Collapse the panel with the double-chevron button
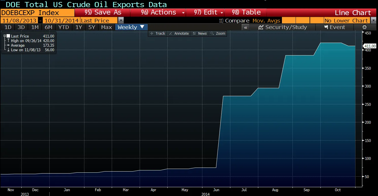 [246, 27]
